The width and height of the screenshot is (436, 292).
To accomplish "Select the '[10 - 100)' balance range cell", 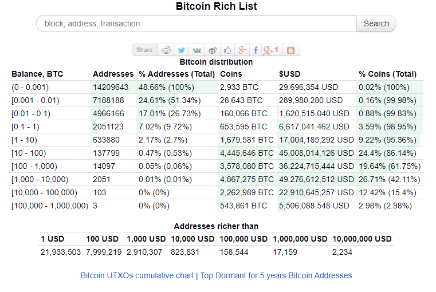I will [x=29, y=153].
